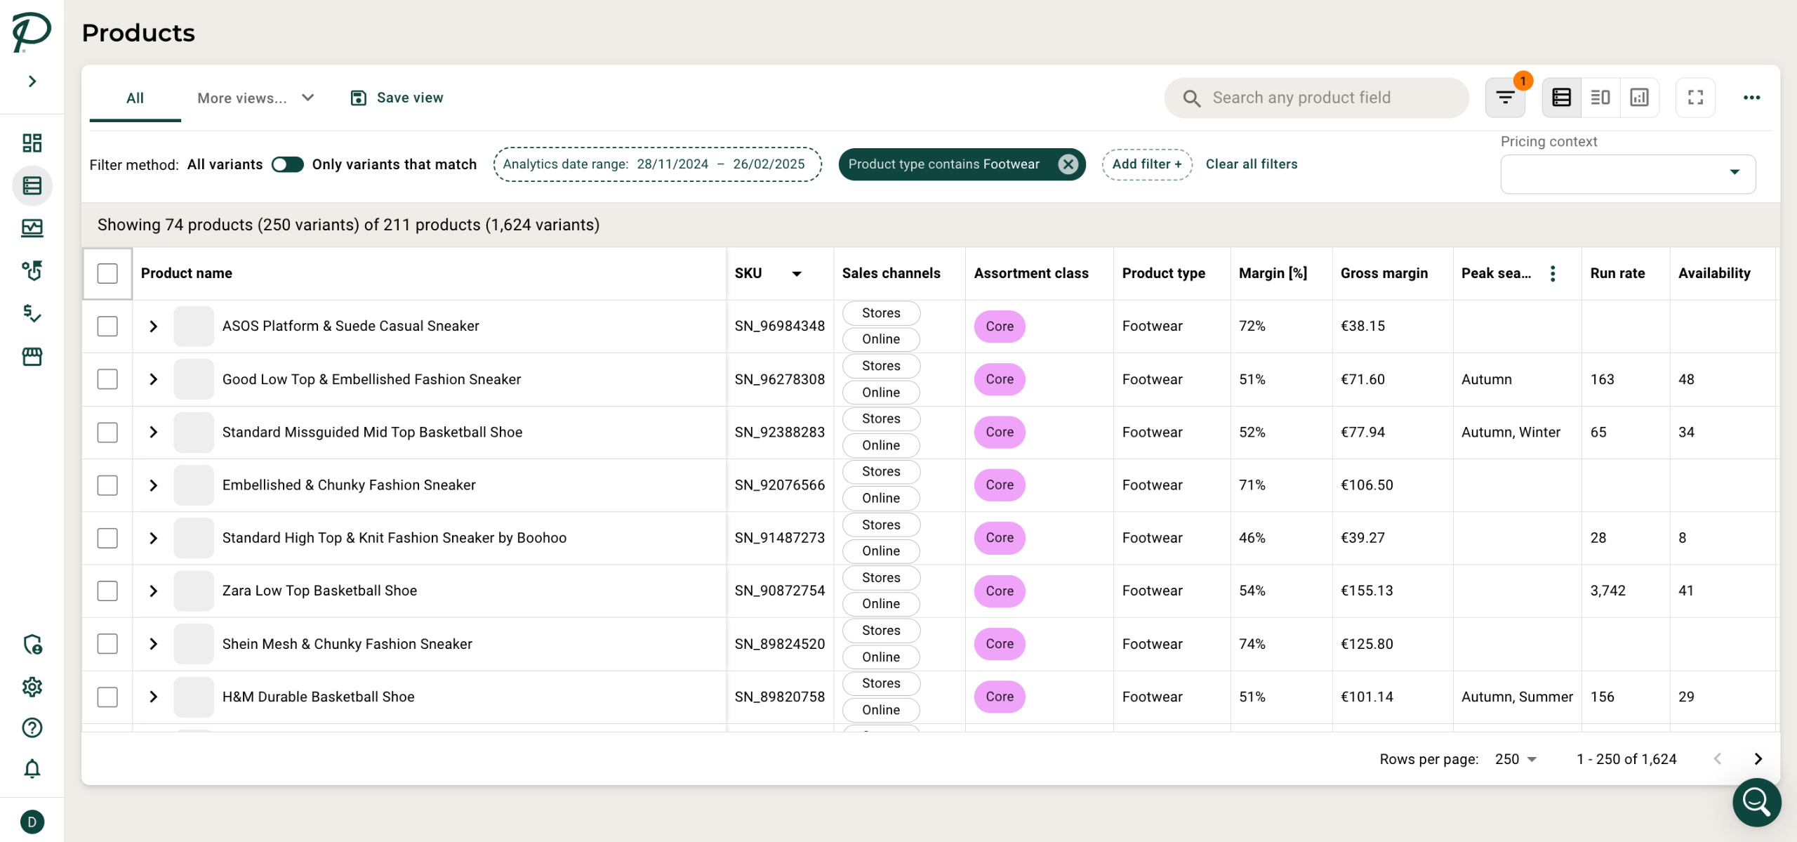Switch to the All tab
The height and width of the screenshot is (842, 1797).
pyautogui.click(x=135, y=98)
